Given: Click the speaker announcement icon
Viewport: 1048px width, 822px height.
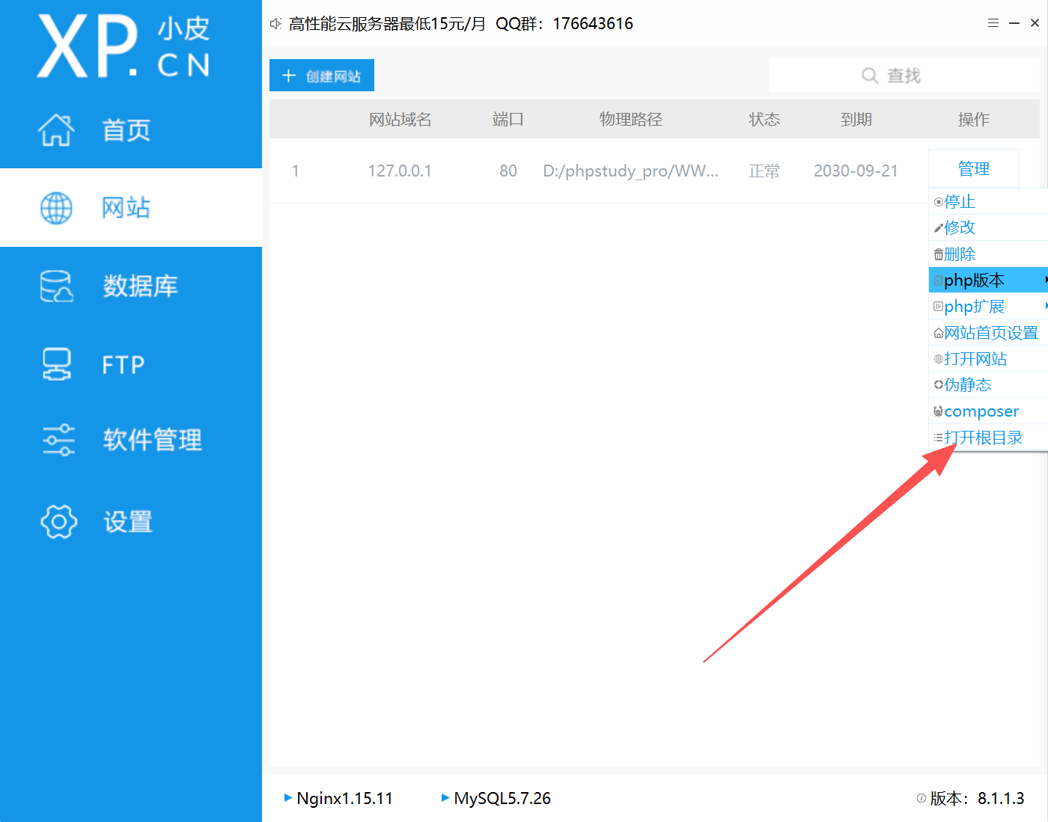Looking at the screenshot, I should 275,24.
